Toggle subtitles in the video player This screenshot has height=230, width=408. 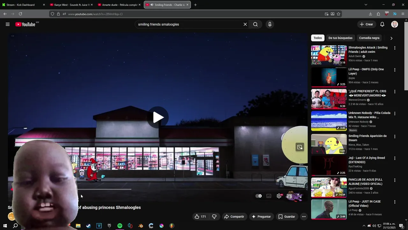click(269, 196)
